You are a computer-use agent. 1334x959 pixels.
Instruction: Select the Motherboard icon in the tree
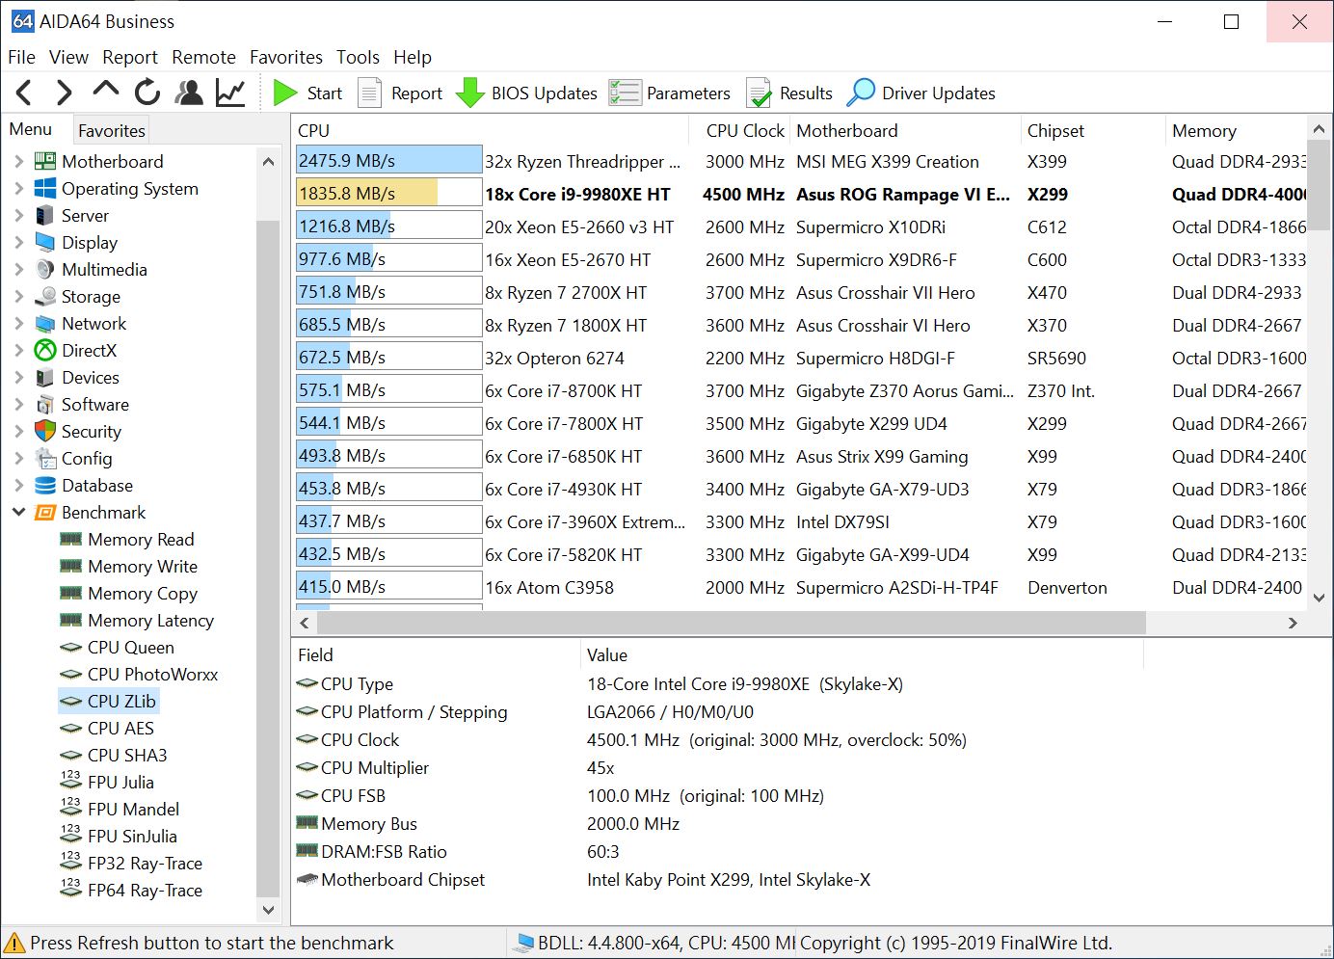(x=45, y=161)
